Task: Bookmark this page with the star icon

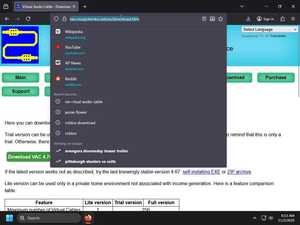Action: tap(221, 19)
